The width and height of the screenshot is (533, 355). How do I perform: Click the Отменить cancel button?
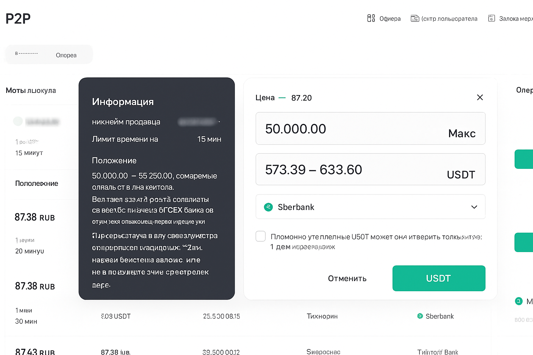tap(347, 278)
